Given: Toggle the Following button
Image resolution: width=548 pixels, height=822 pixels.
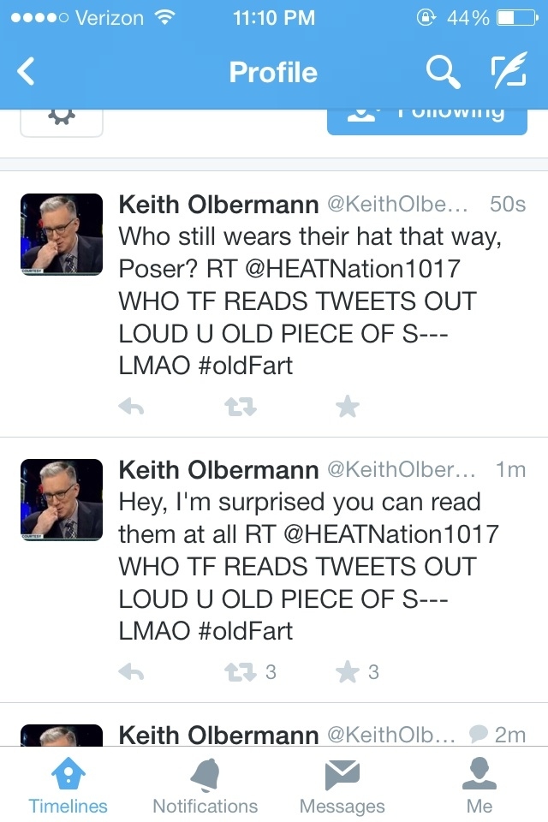Looking at the screenshot, I should (x=427, y=121).
